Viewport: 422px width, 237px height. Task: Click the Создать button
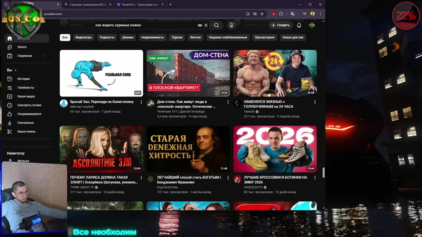click(280, 25)
